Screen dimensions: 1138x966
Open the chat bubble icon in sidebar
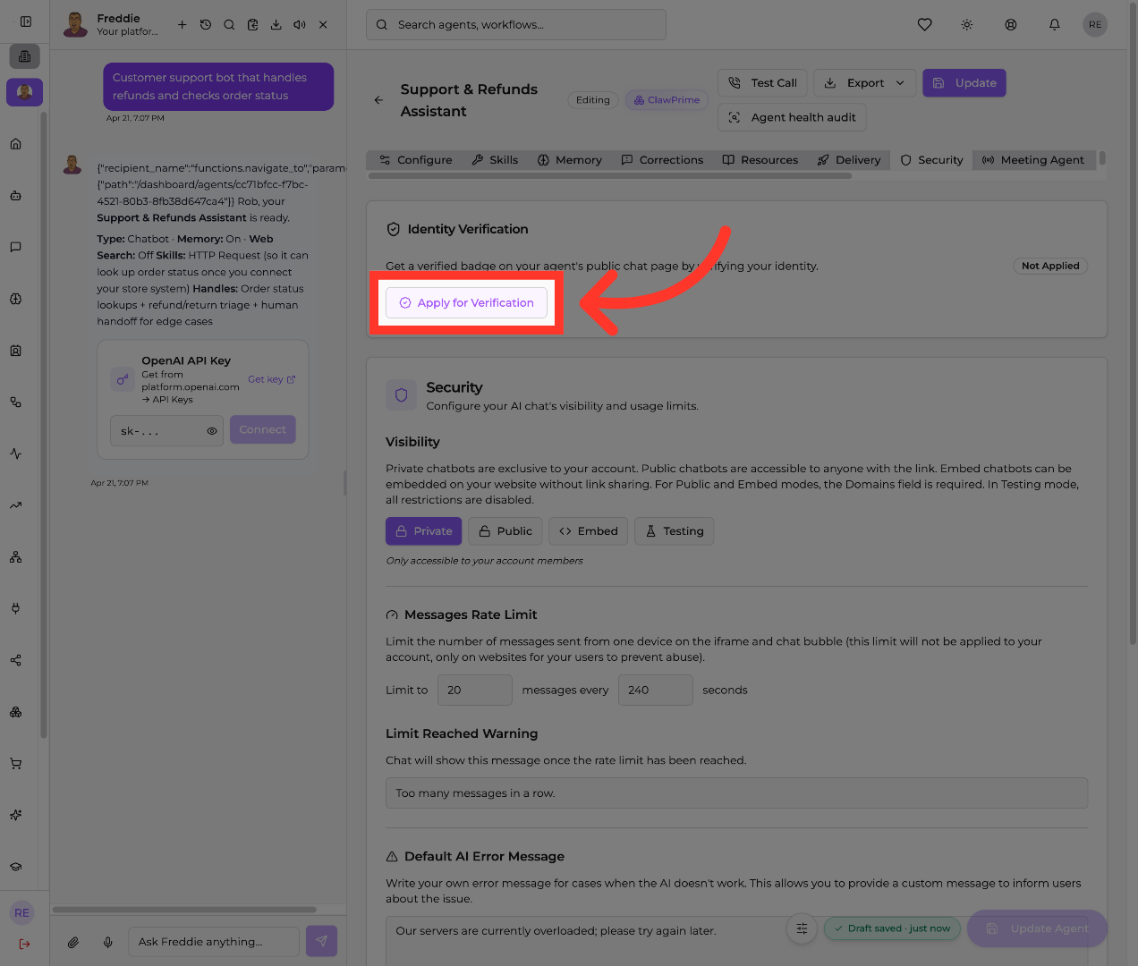click(16, 247)
